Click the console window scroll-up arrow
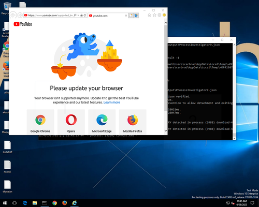259x207 pixels. click(234, 45)
